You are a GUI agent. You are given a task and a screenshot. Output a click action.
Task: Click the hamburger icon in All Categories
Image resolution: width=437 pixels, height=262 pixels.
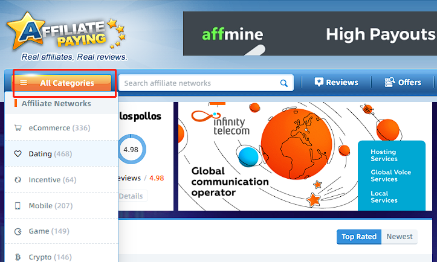(24, 83)
